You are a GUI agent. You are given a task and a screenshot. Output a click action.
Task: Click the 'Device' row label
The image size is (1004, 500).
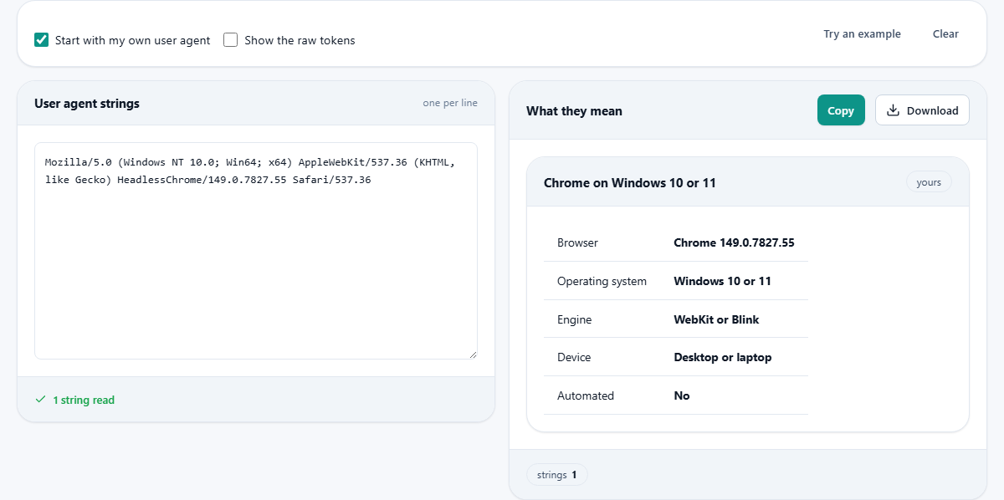point(574,357)
